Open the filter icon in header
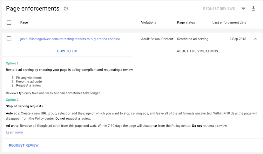 (243, 9)
